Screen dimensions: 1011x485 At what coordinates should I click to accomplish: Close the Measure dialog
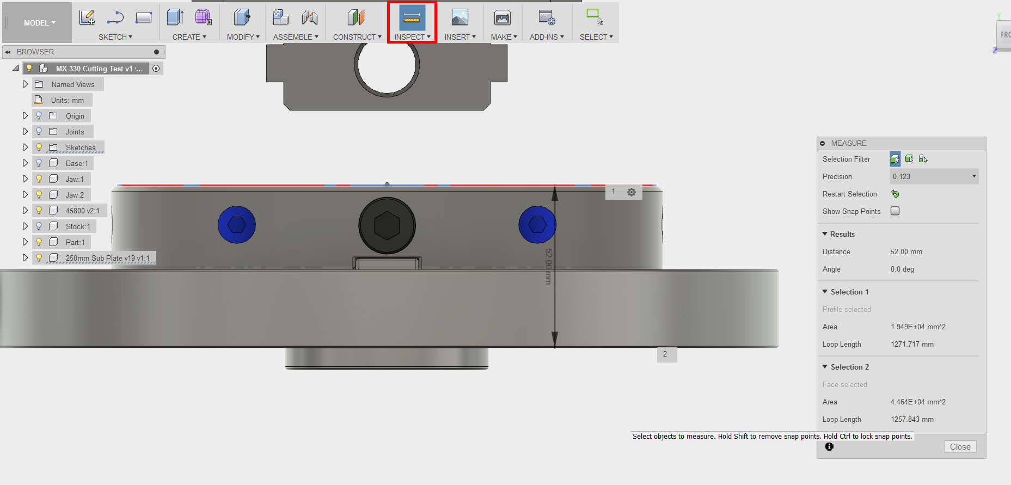click(960, 447)
